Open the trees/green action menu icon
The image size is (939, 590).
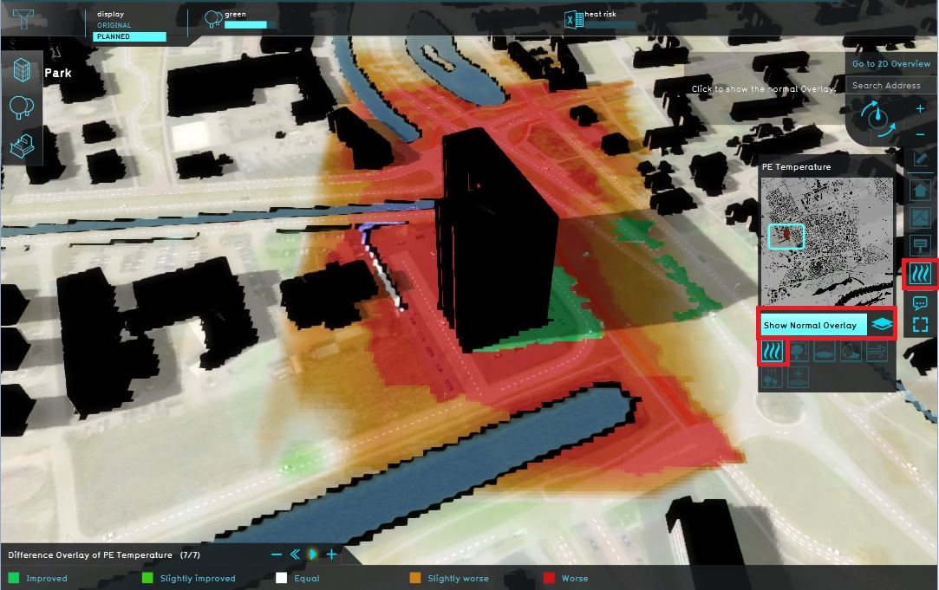coord(22,109)
